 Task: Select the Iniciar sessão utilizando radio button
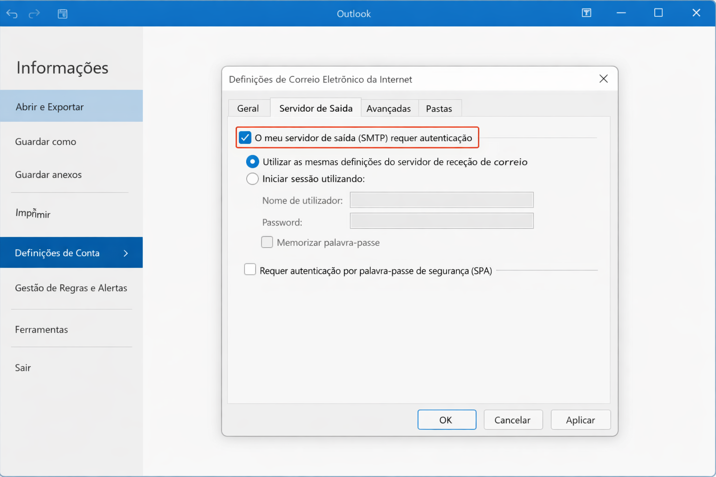click(252, 179)
